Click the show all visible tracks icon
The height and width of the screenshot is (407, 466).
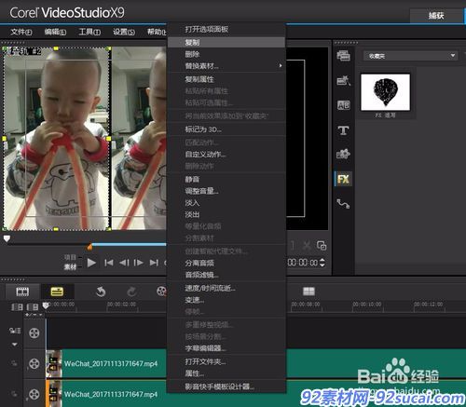17,307
